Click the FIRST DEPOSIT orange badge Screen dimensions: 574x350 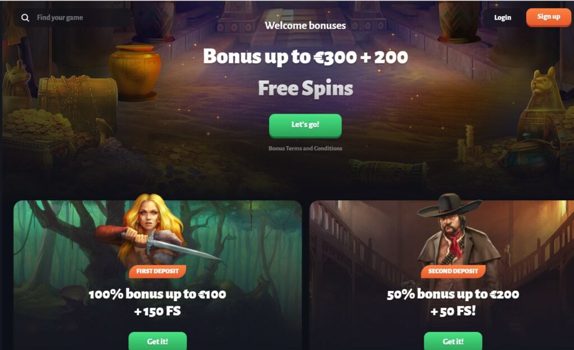pyautogui.click(x=158, y=271)
